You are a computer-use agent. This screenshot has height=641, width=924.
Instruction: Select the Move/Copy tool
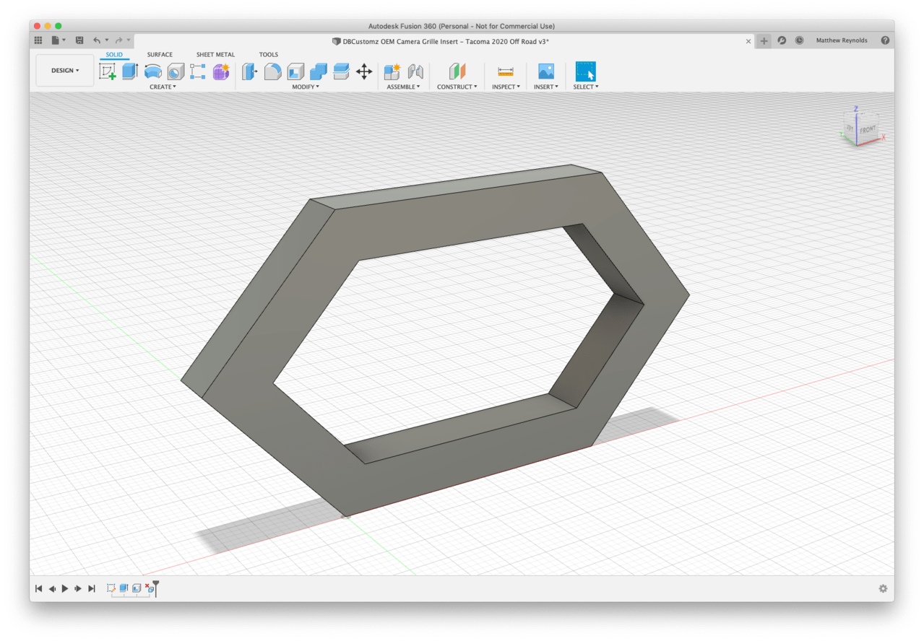pyautogui.click(x=364, y=71)
